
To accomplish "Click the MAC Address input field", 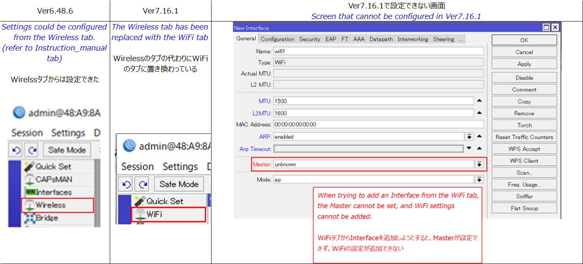I will coord(379,124).
